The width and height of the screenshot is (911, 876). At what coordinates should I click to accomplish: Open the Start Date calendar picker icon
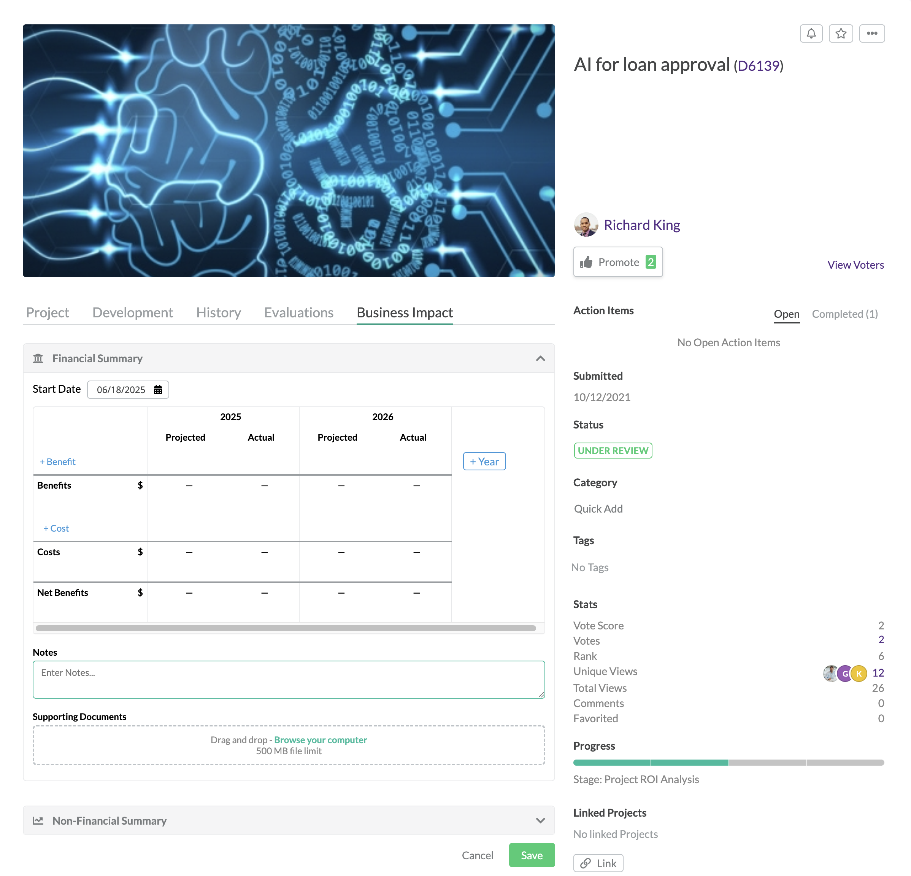click(158, 390)
